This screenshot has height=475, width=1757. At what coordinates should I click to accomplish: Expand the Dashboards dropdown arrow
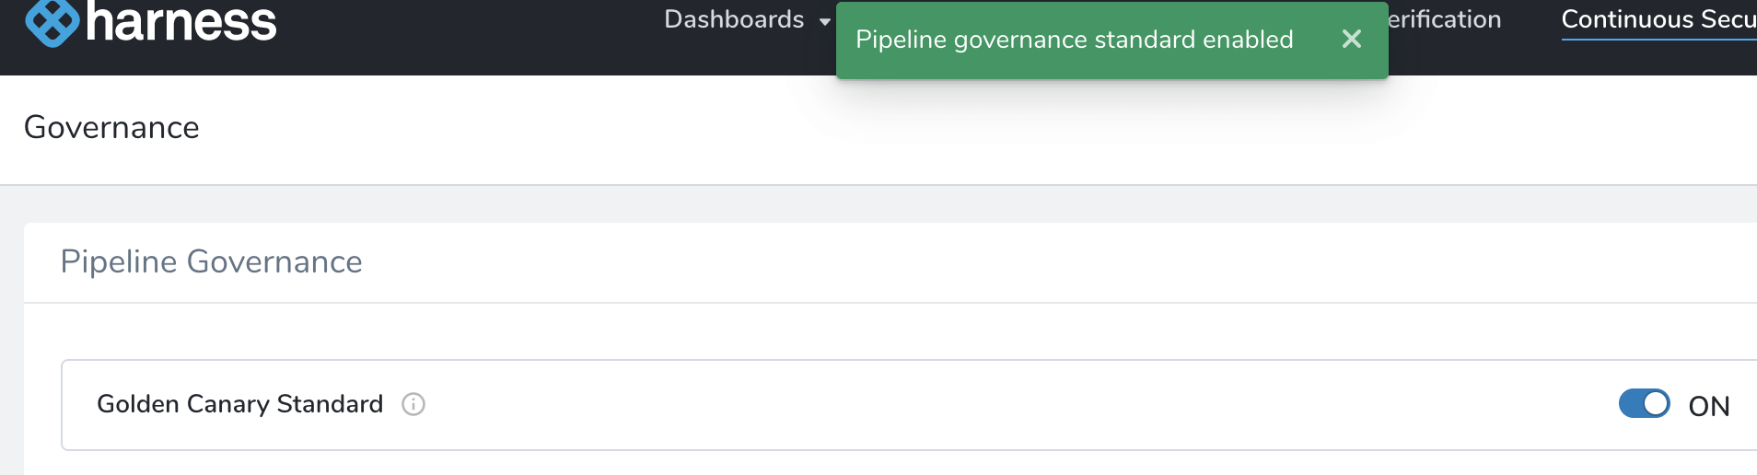824,21
